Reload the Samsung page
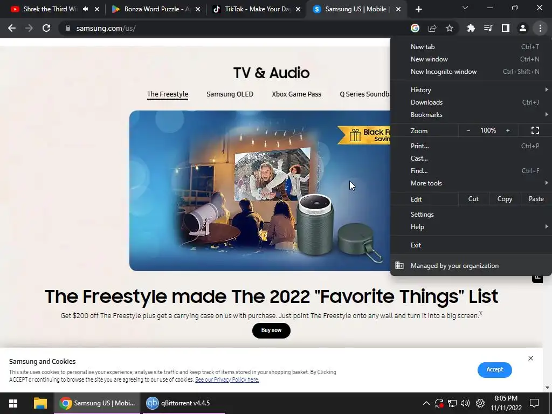Image resolution: width=552 pixels, height=414 pixels. click(x=46, y=28)
